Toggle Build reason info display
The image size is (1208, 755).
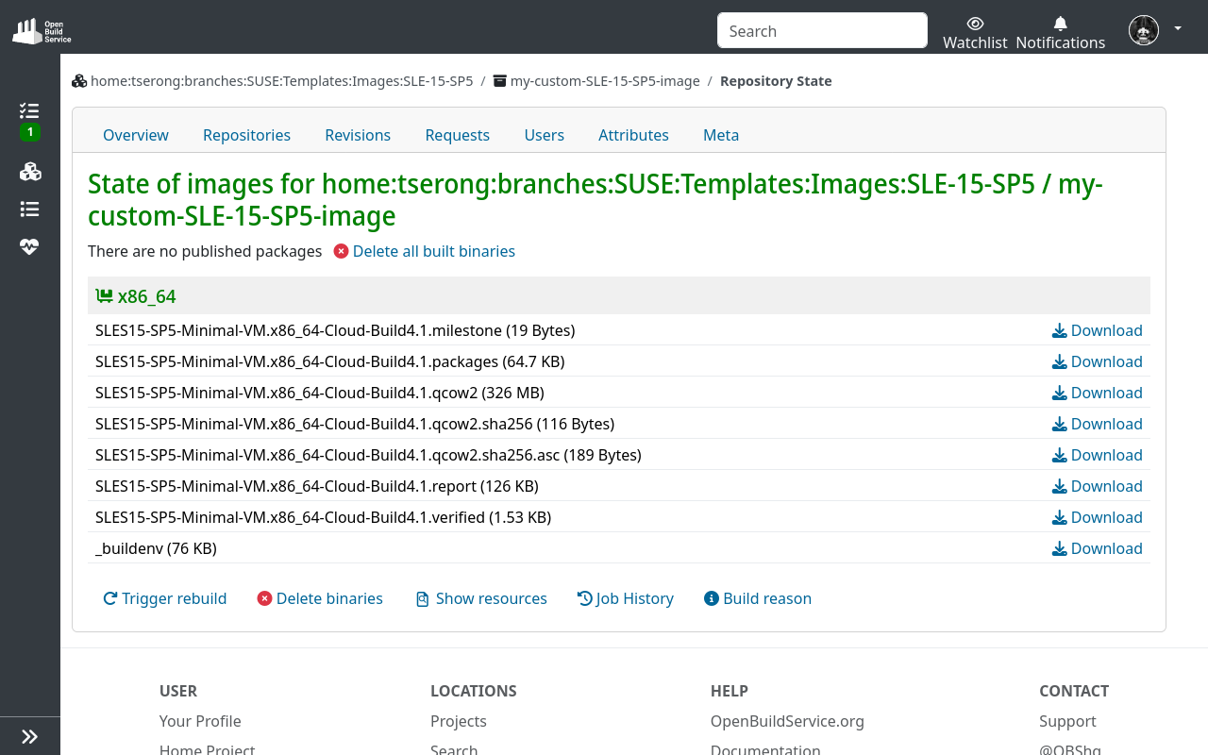pos(757,597)
